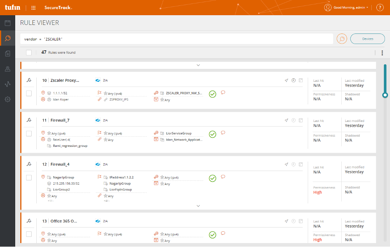Select ZSCALER_PROXY_NW_S... service object
Image resolution: width=390 pixels, height=247 pixels.
coord(184,93)
